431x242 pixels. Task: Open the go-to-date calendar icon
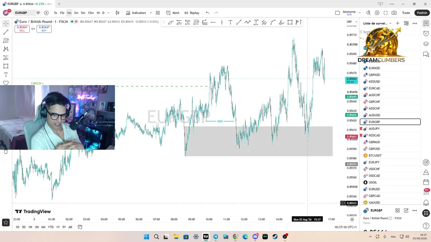point(80,227)
